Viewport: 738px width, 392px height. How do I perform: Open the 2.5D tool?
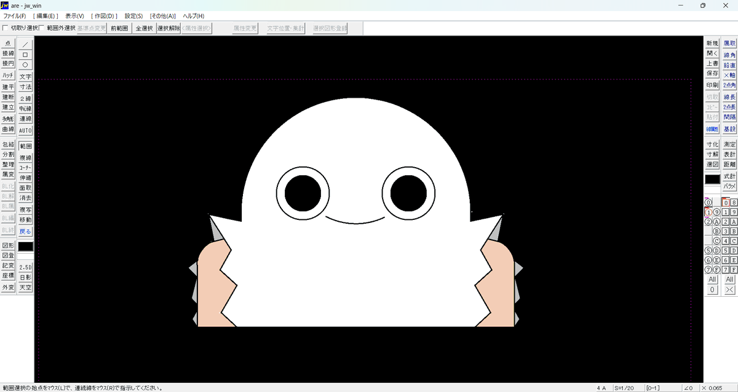[25, 267]
